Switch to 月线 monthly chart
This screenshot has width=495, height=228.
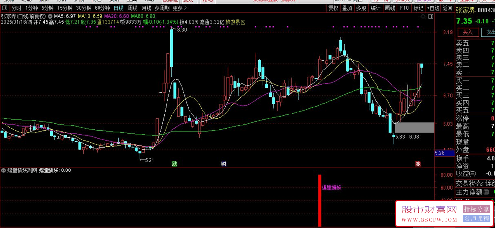tap(146, 8)
